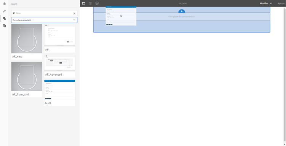Click the AF1 label
The image size is (286, 146).
[47, 49]
